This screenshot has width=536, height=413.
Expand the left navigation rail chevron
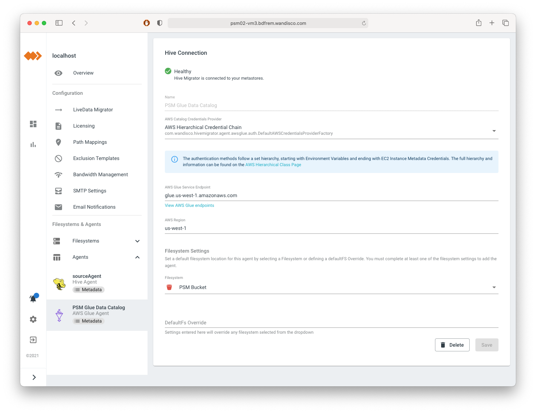(x=34, y=377)
